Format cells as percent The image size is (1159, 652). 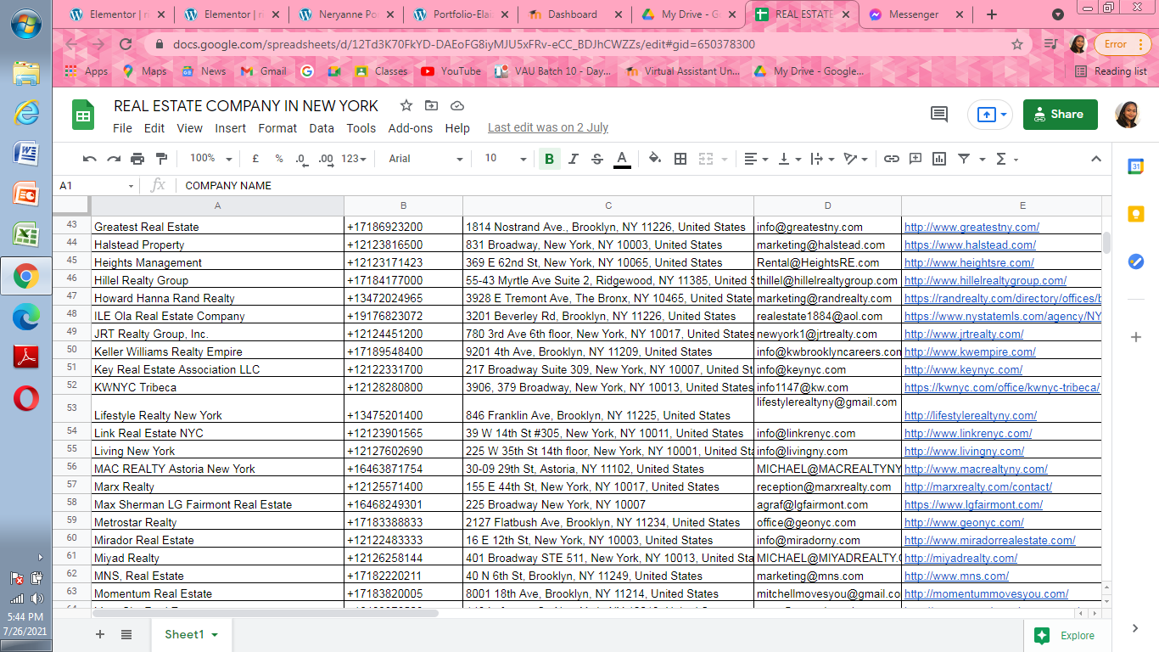278,159
